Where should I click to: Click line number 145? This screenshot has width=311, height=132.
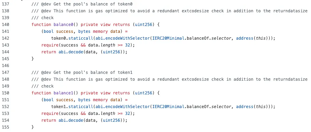pos(5,58)
